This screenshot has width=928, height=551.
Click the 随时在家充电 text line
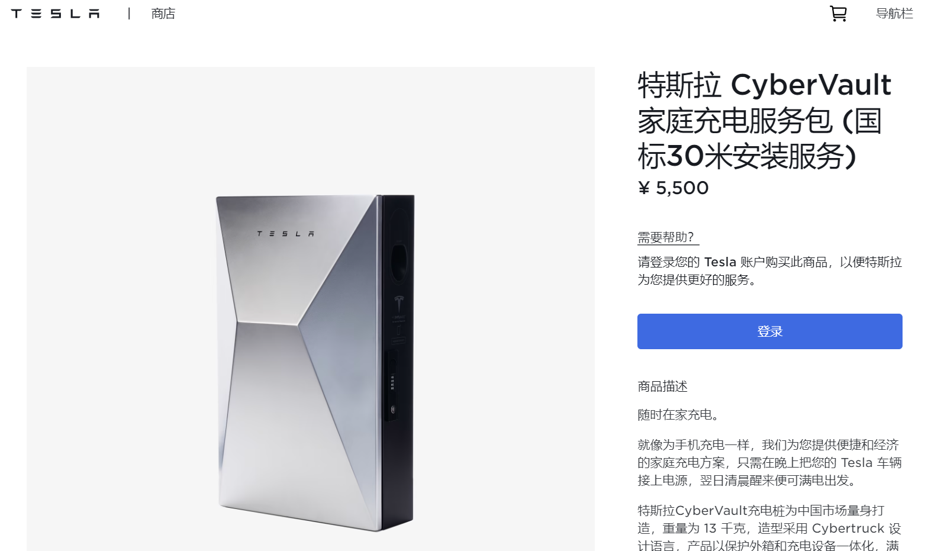(678, 415)
